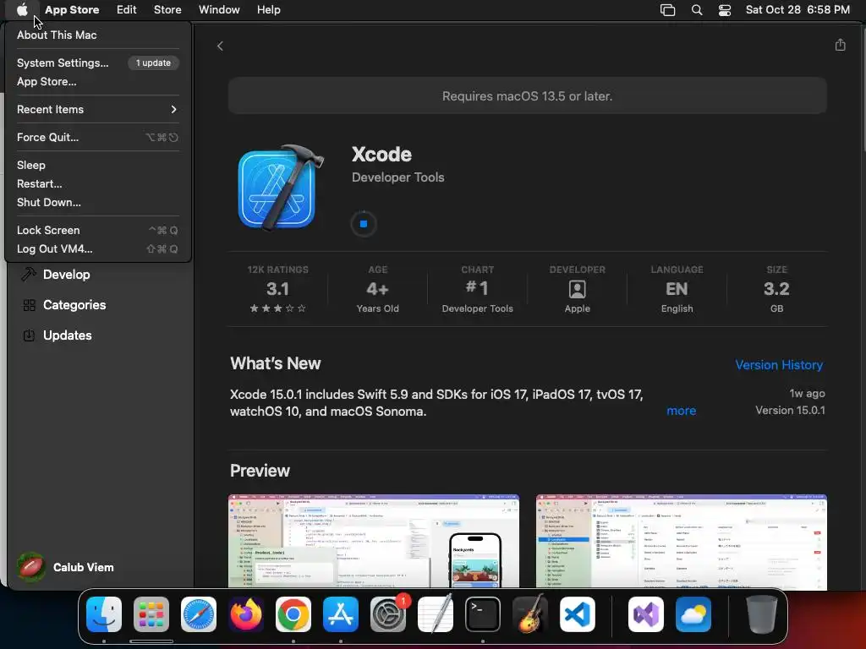Select About This Mac
The width and height of the screenshot is (866, 649).
click(98, 35)
